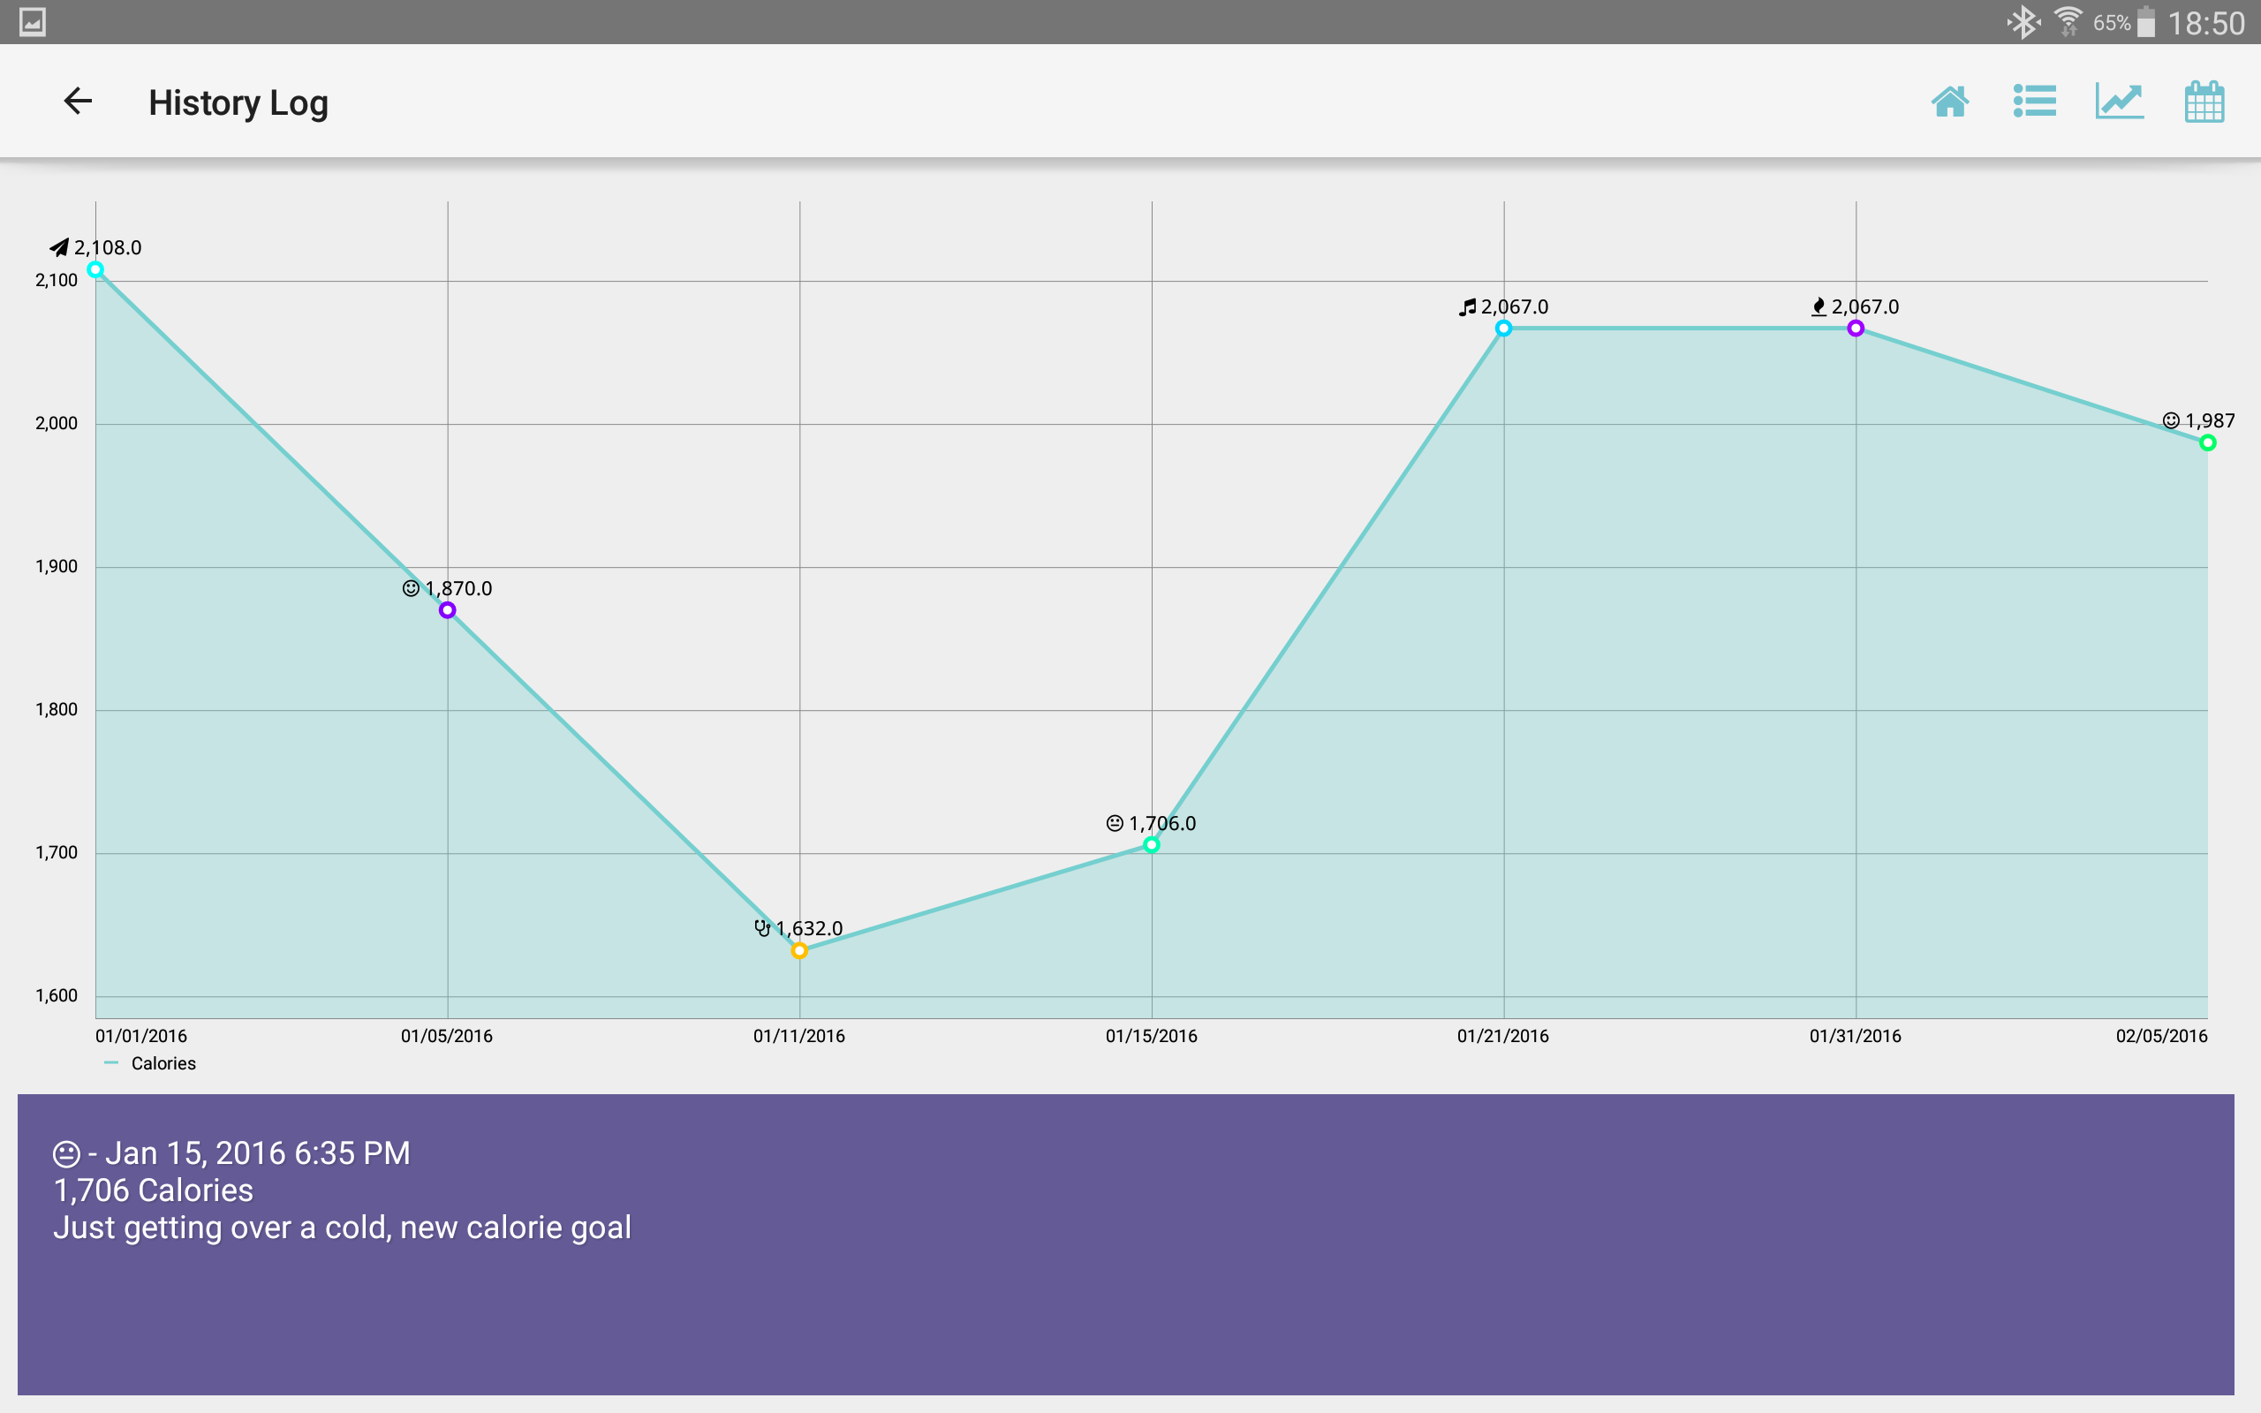Image resolution: width=2261 pixels, height=1413 pixels.
Task: Click the neutral face icon beside 1,706.0
Action: tap(1115, 823)
